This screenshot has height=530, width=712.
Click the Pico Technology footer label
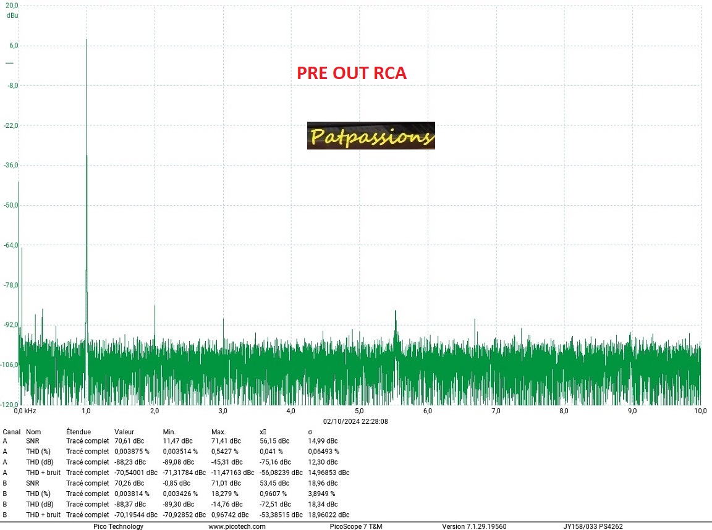coord(118,526)
